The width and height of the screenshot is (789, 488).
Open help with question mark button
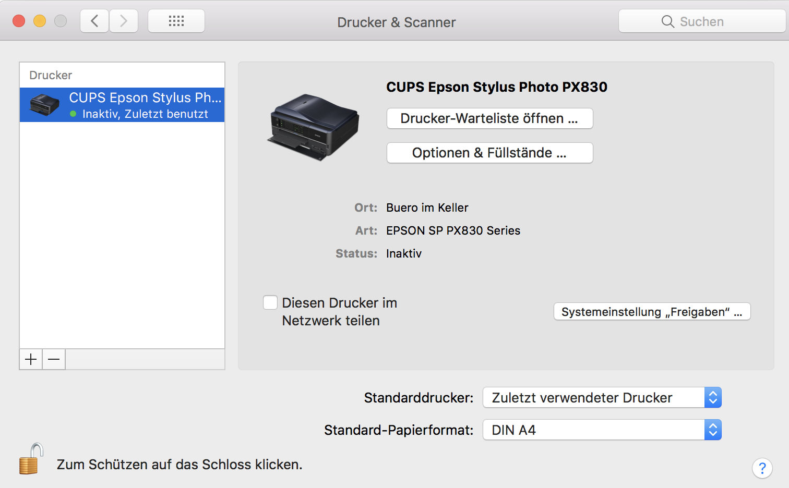pos(762,468)
